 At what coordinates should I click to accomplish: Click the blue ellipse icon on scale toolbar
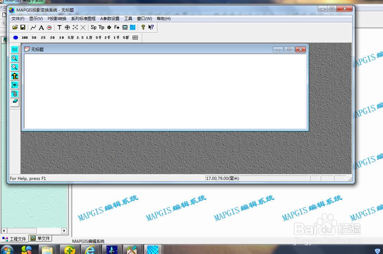[16, 38]
